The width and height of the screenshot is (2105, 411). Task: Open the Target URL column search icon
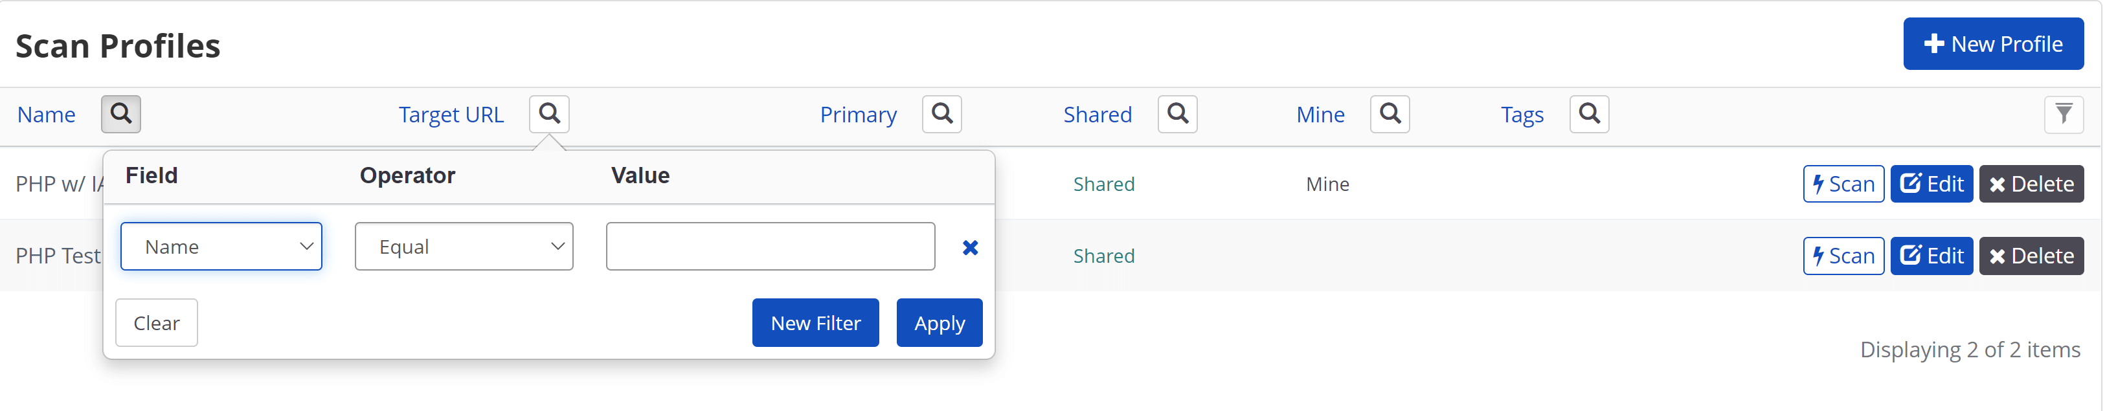549,115
